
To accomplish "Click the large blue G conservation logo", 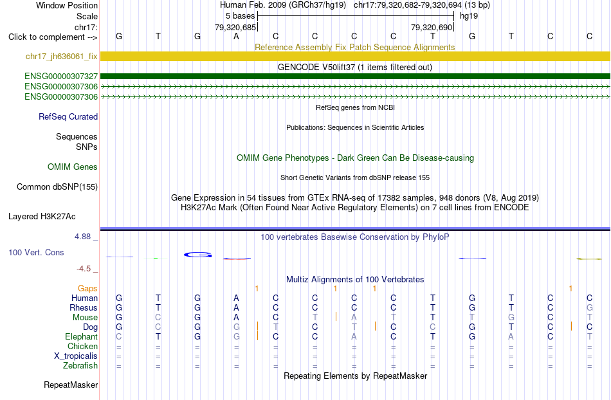I will tap(197, 255).
